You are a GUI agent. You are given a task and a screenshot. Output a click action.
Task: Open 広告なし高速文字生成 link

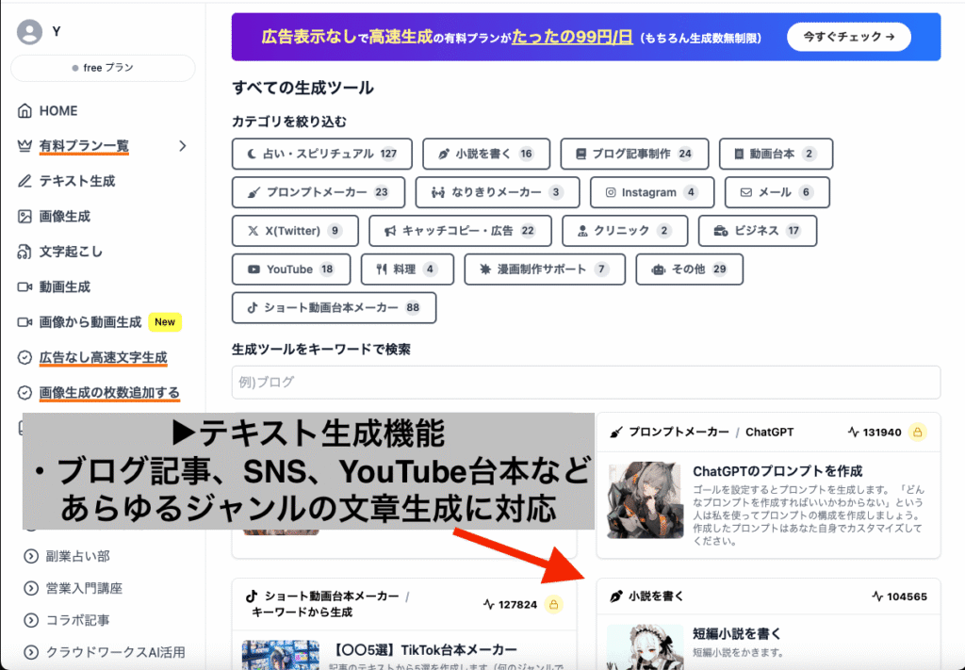(104, 357)
